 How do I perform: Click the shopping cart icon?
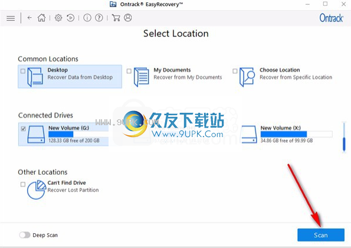pos(116,18)
